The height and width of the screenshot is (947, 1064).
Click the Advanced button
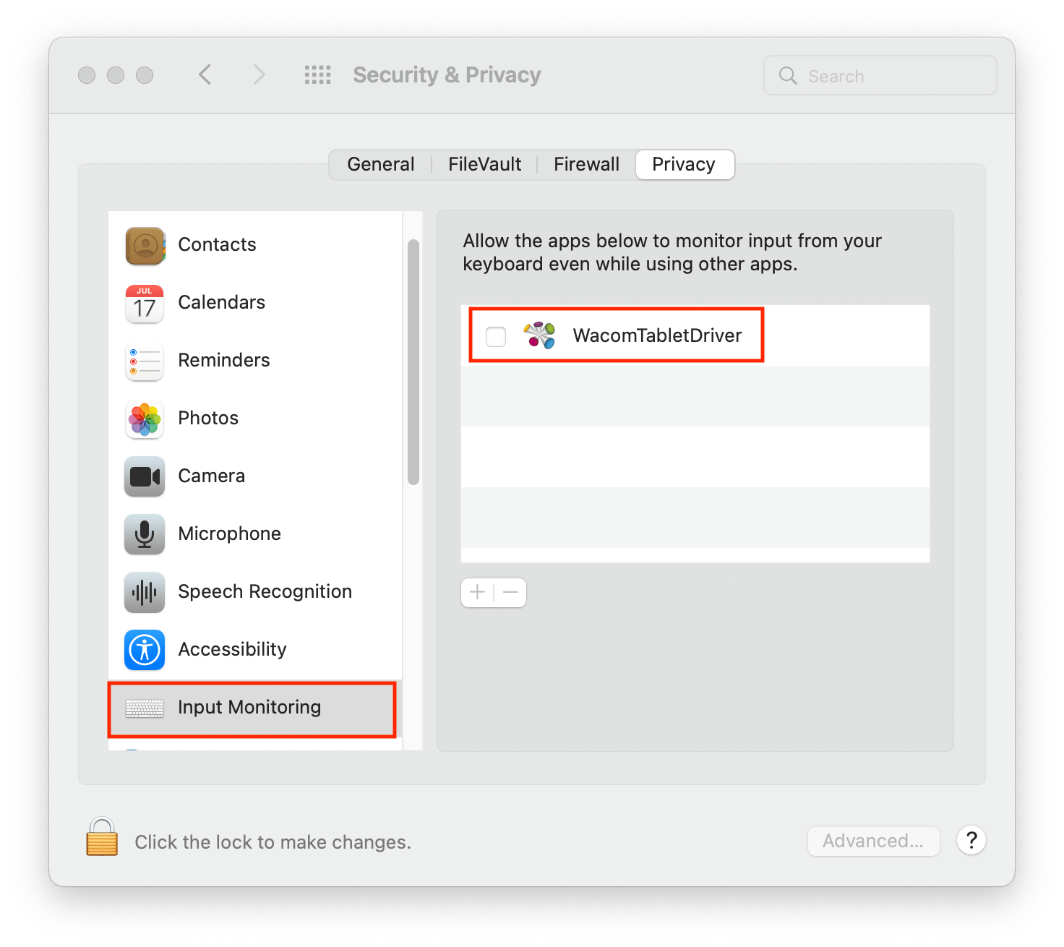click(873, 841)
